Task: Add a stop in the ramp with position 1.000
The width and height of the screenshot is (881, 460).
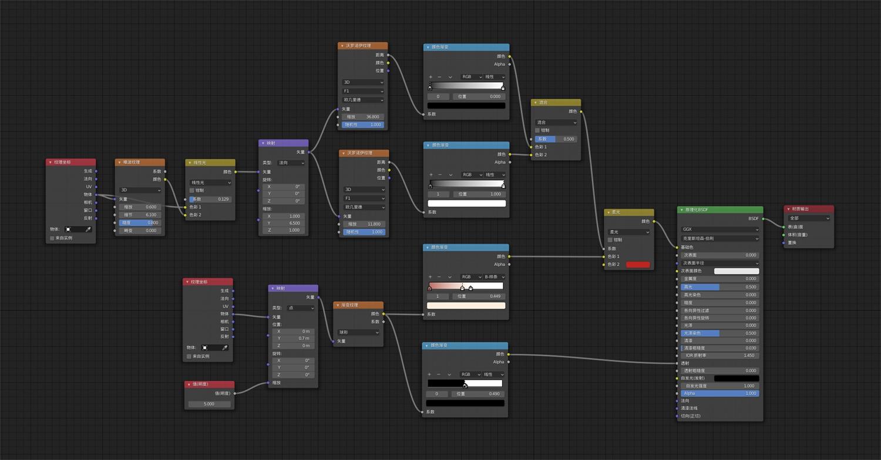Action: pyautogui.click(x=431, y=175)
